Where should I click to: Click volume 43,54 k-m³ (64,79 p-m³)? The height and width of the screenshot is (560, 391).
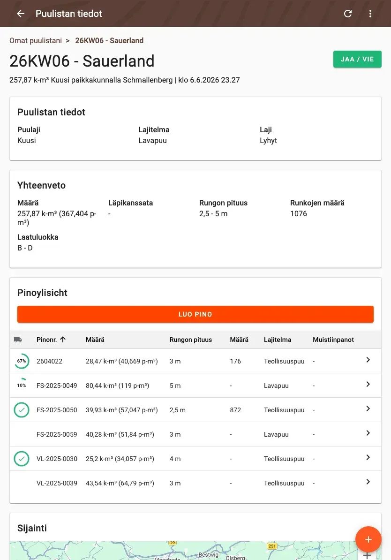120,483
